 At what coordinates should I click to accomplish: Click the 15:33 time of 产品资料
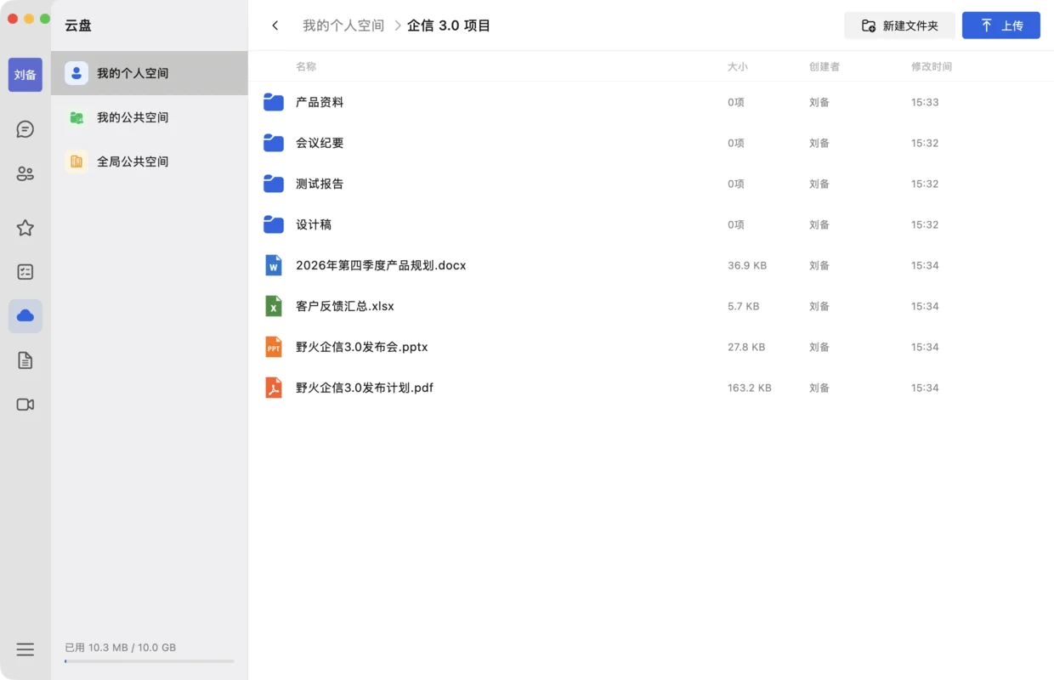click(x=925, y=102)
